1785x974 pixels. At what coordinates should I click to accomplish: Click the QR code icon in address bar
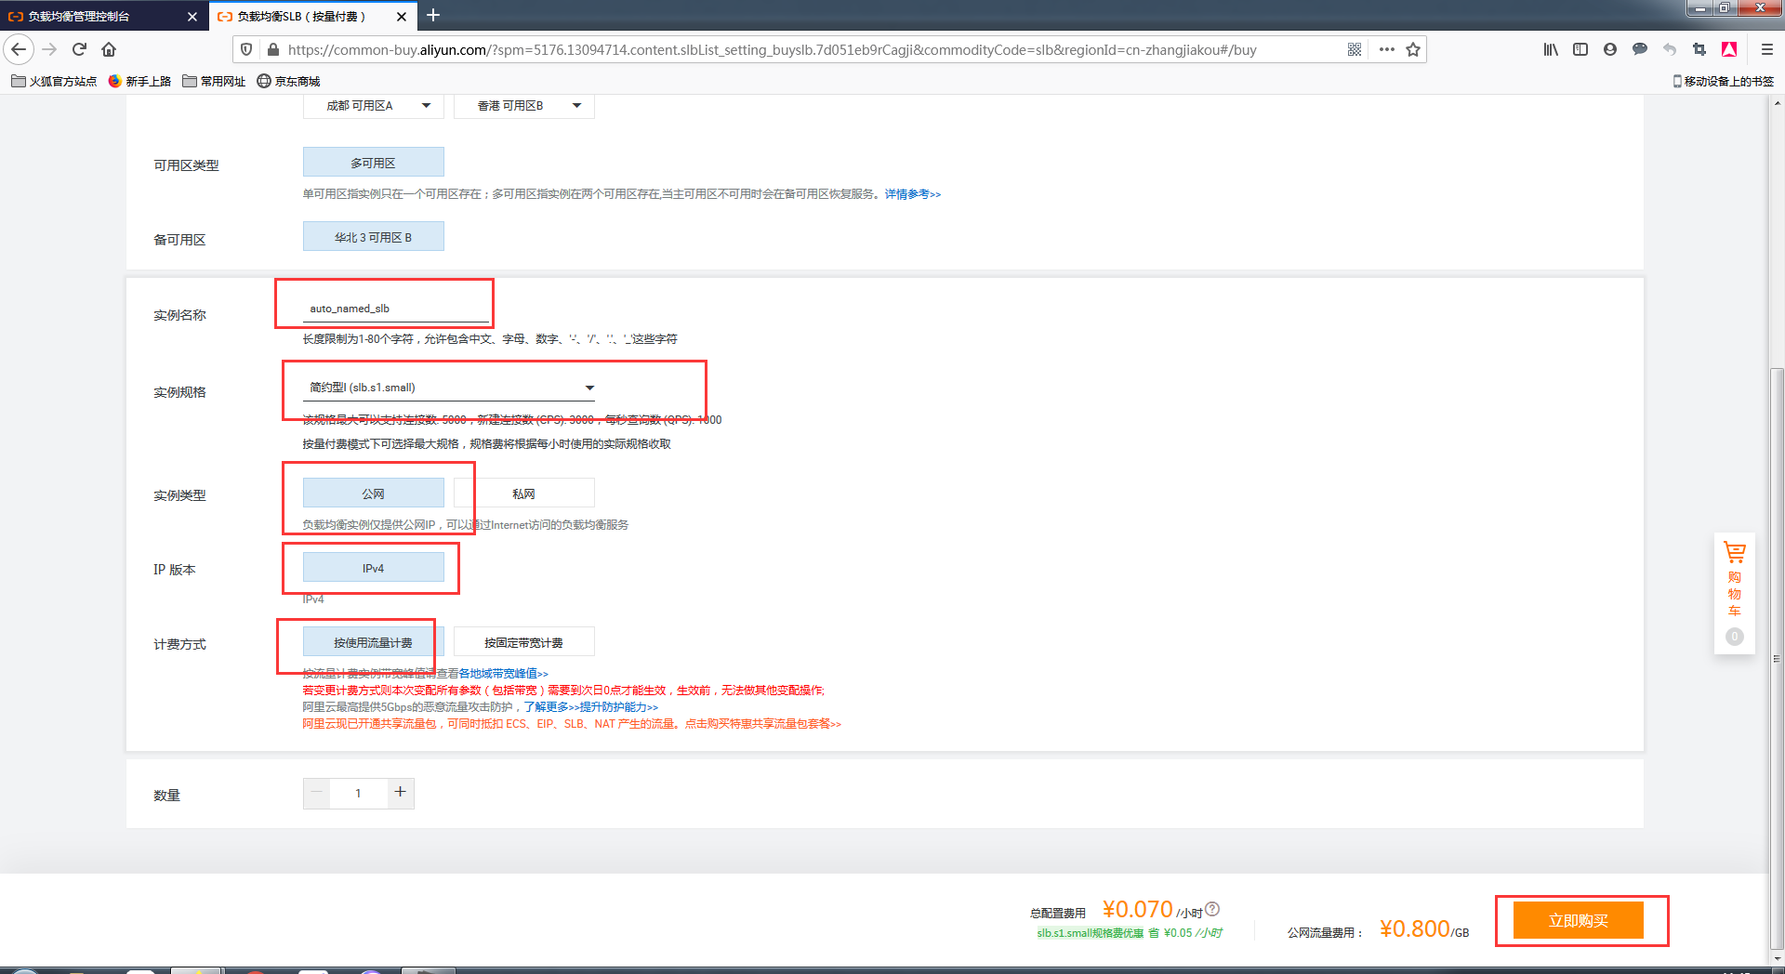[1355, 49]
